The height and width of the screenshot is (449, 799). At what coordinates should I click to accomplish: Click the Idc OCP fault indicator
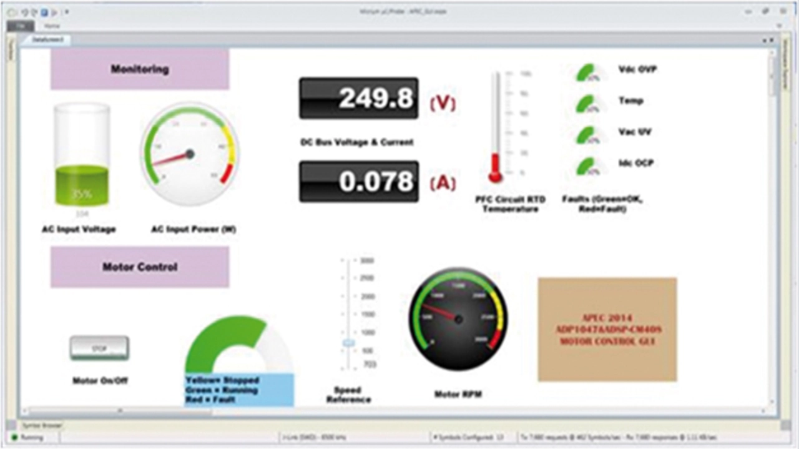click(588, 166)
